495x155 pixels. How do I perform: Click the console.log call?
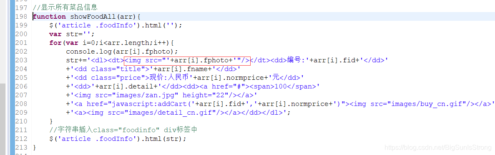pyautogui.click(x=122, y=51)
